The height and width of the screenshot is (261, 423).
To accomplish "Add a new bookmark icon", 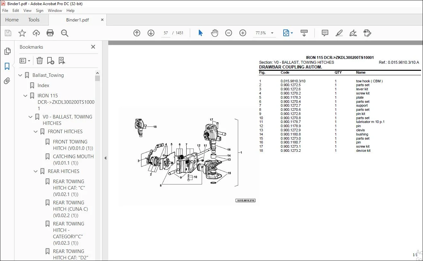I will pyautogui.click(x=50, y=61).
